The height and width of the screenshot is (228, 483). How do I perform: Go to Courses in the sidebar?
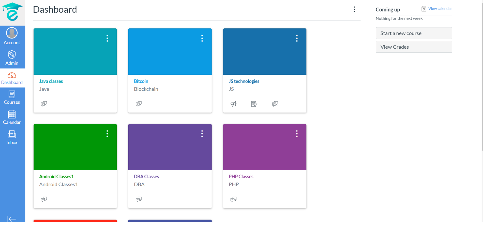12,98
